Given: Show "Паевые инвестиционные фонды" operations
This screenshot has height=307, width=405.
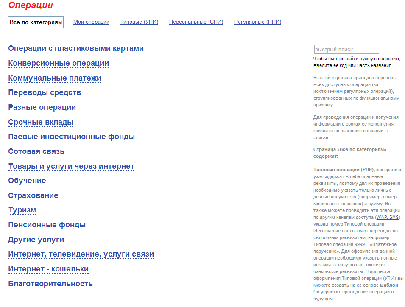Looking at the screenshot, I should 71,137.
